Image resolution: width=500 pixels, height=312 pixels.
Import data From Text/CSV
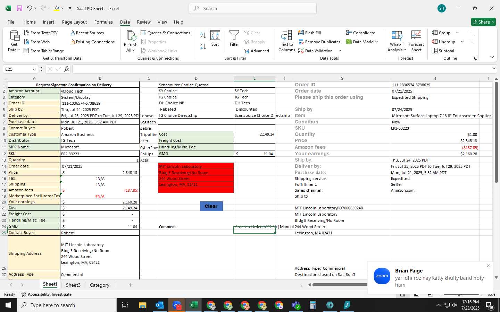41,33
